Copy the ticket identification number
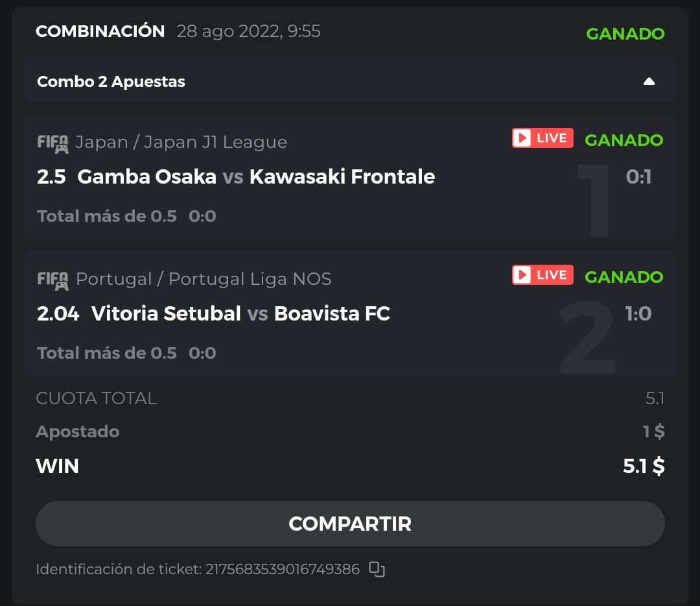Image resolution: width=700 pixels, height=606 pixels. click(x=377, y=570)
